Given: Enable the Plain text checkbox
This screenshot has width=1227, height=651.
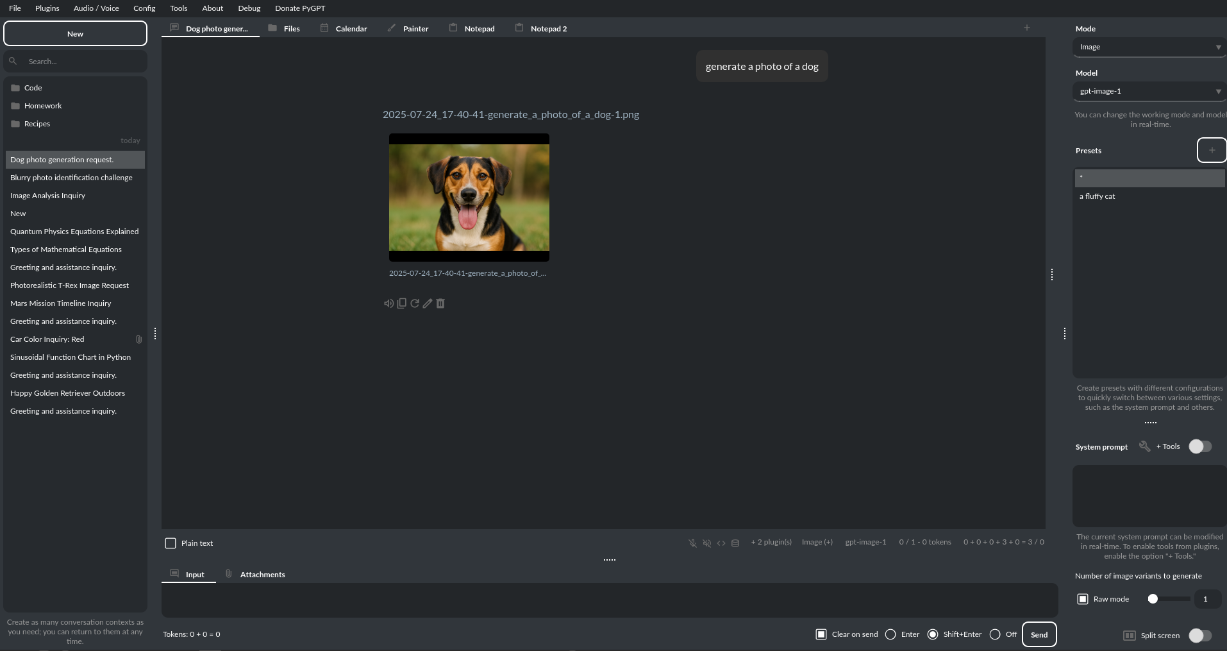Looking at the screenshot, I should coord(171,543).
